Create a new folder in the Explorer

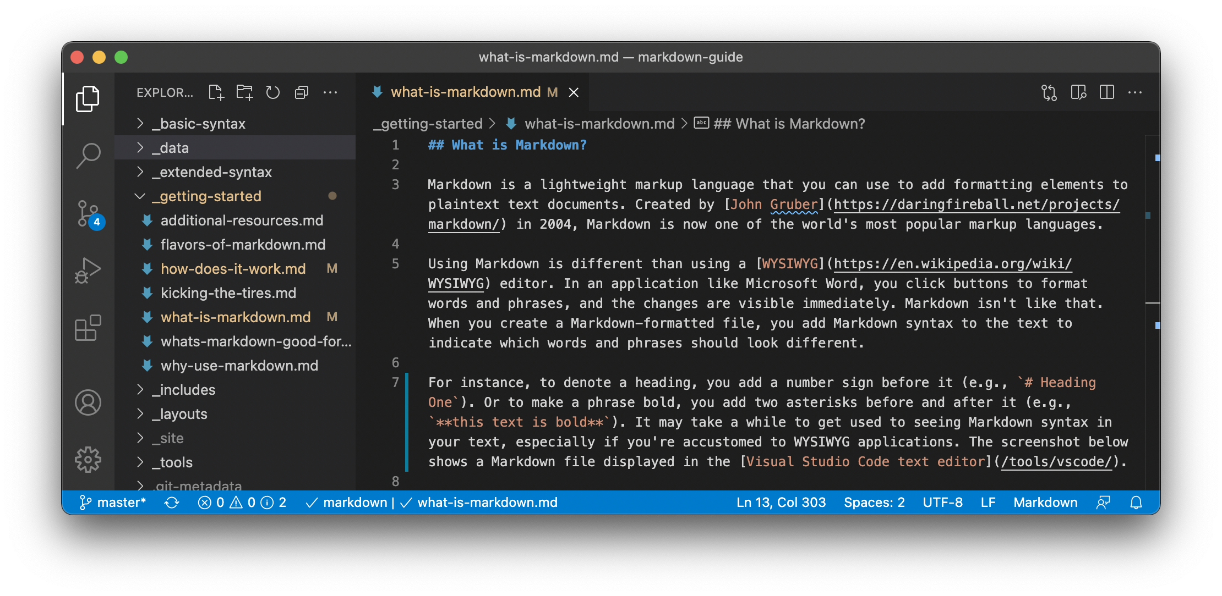244,92
